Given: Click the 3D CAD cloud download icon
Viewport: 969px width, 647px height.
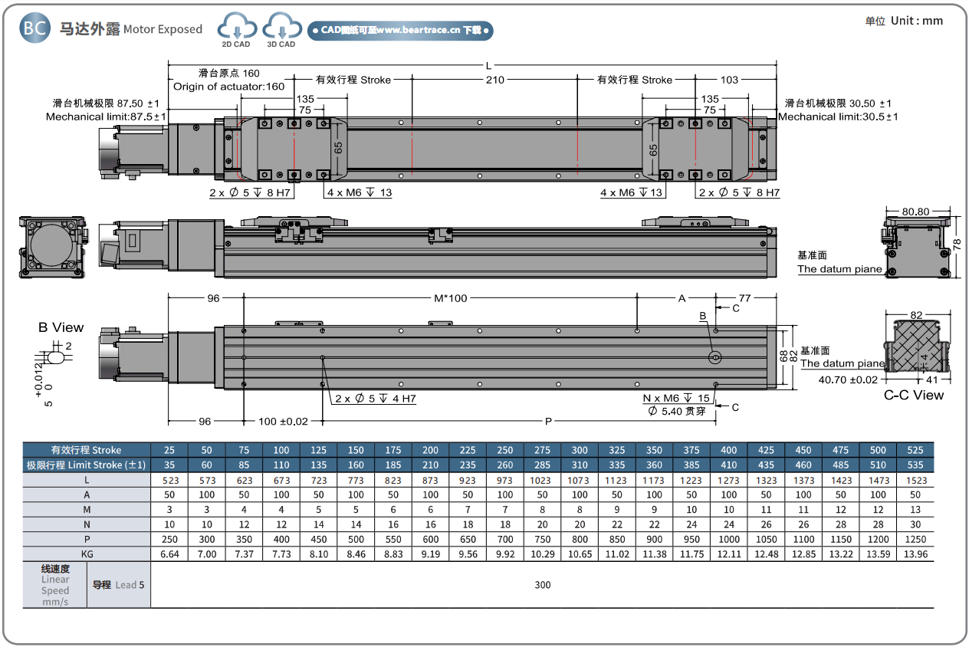Looking at the screenshot, I should pos(281,28).
